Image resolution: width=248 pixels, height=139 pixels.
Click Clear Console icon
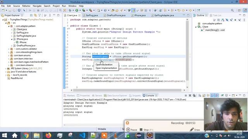pos(200,95)
